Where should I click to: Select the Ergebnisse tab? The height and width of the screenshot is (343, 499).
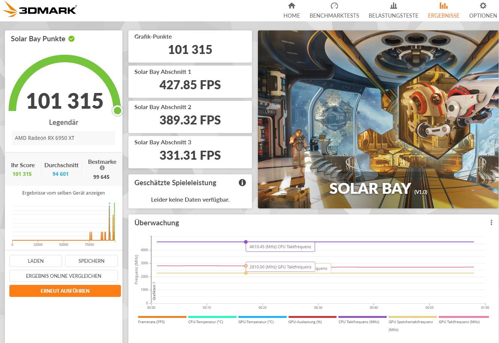[444, 10]
